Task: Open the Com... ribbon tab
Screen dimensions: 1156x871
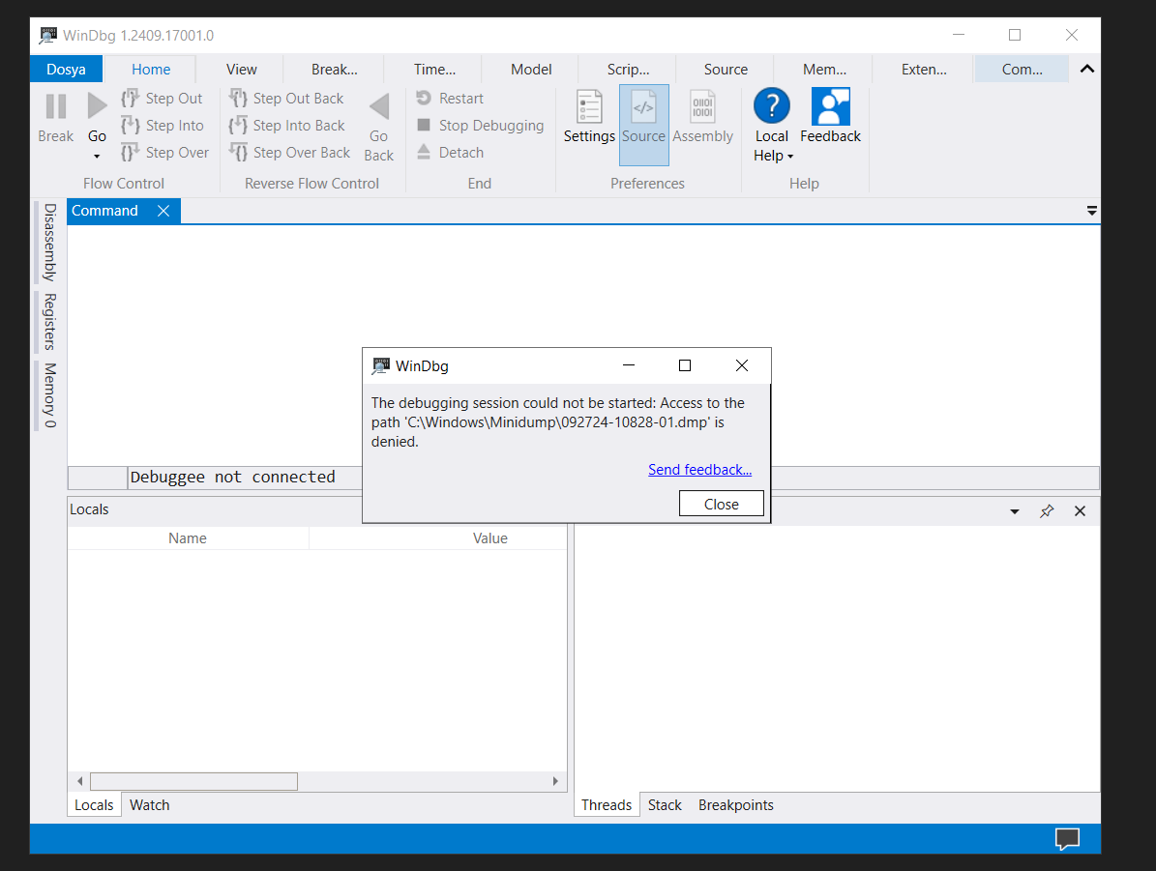Action: [x=1022, y=70]
